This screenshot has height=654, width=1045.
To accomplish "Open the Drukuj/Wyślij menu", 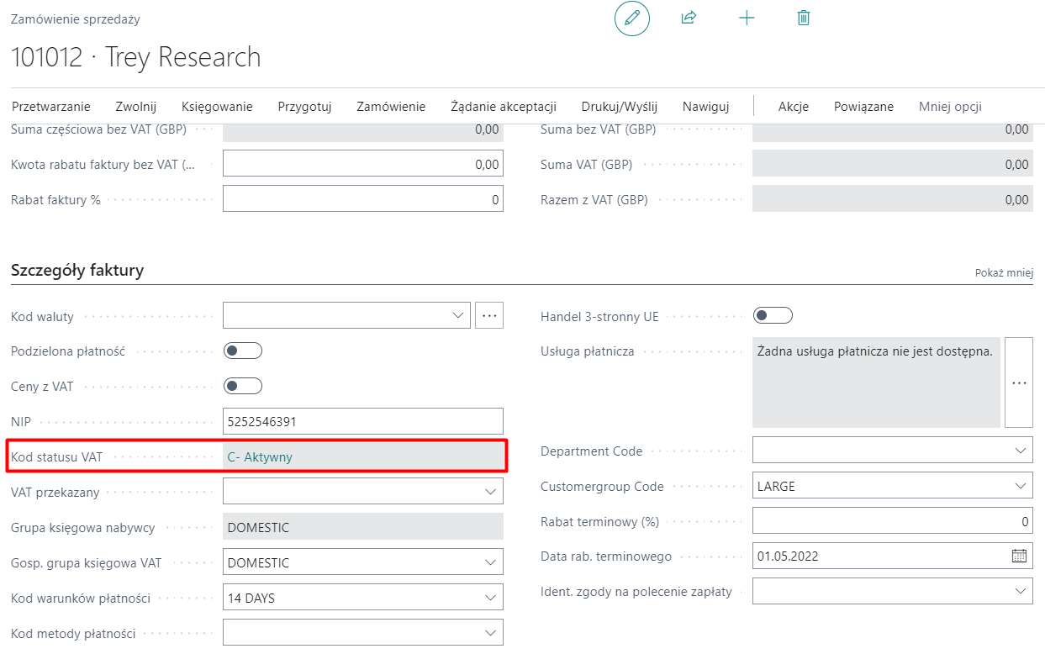I will (619, 107).
